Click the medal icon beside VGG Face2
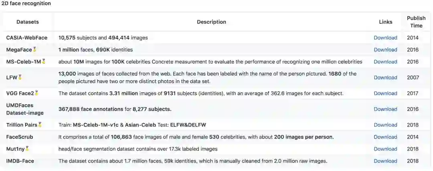The image size is (433, 171). click(x=36, y=93)
